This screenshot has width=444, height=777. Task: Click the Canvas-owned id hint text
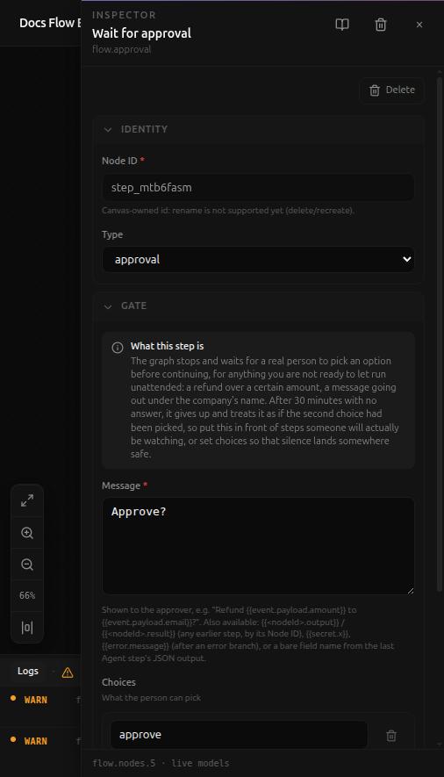coord(228,210)
